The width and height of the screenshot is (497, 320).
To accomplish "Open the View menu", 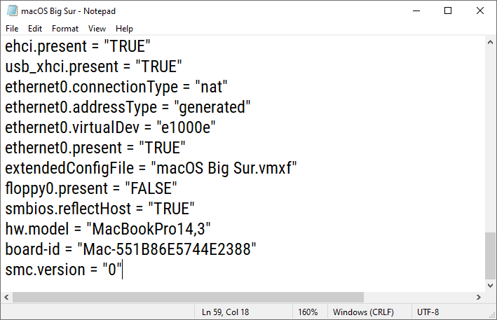I will click(97, 29).
